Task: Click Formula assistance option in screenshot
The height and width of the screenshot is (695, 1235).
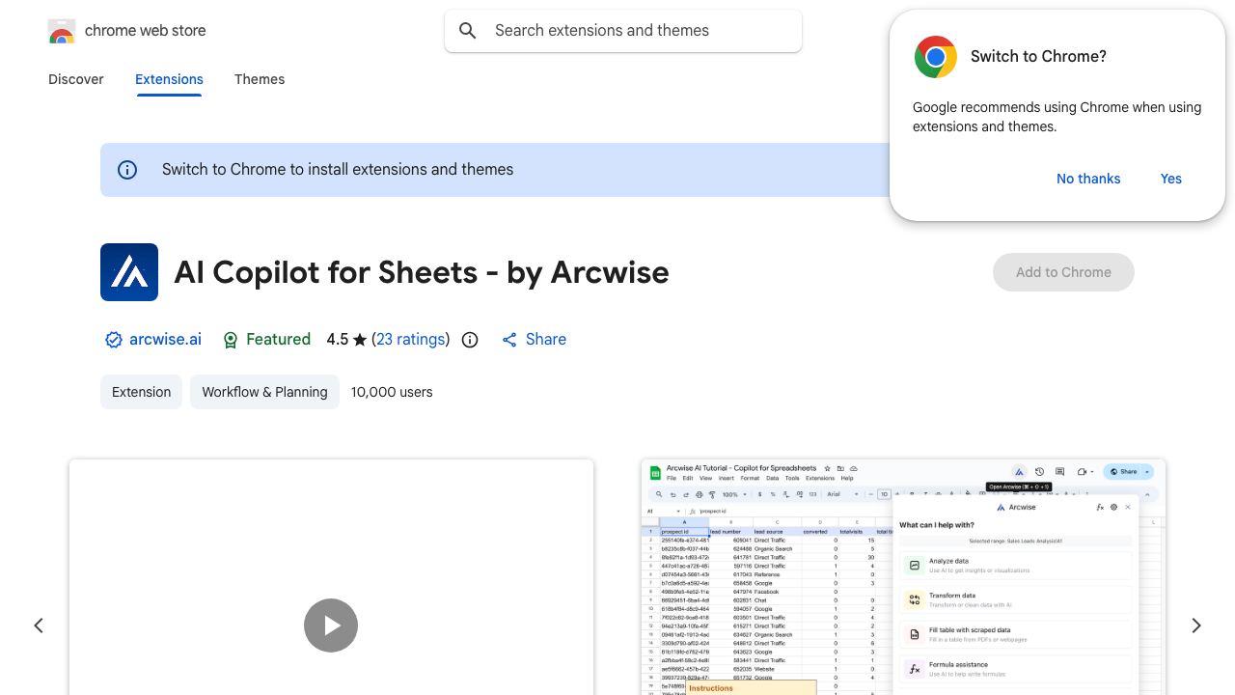Action: (1016, 669)
